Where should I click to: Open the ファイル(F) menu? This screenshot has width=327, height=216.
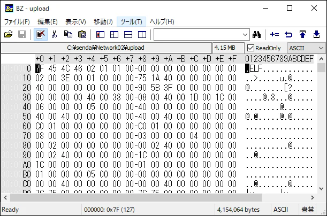coord(17,22)
